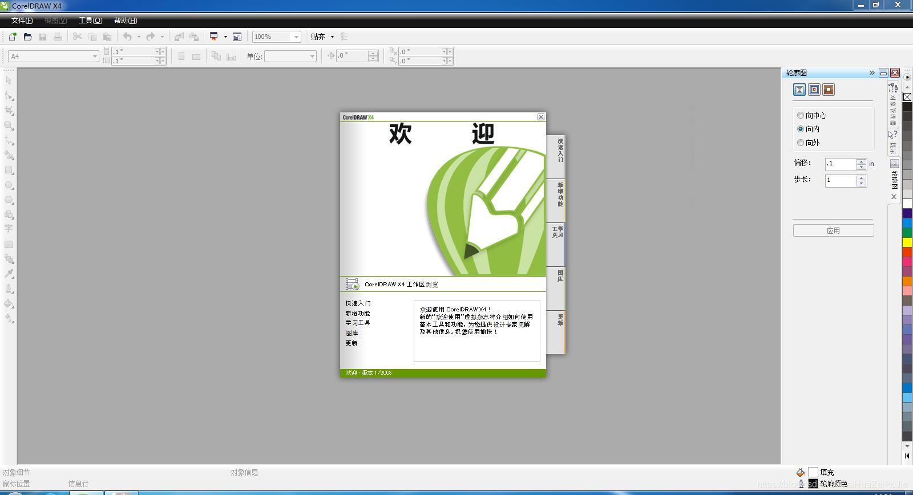The height and width of the screenshot is (495, 913).
Task: Click the Save floppy disk icon
Action: (43, 36)
